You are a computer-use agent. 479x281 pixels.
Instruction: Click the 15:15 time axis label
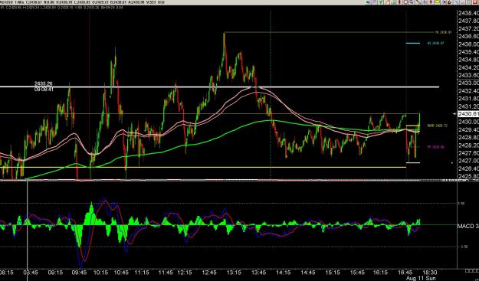tap(333, 273)
